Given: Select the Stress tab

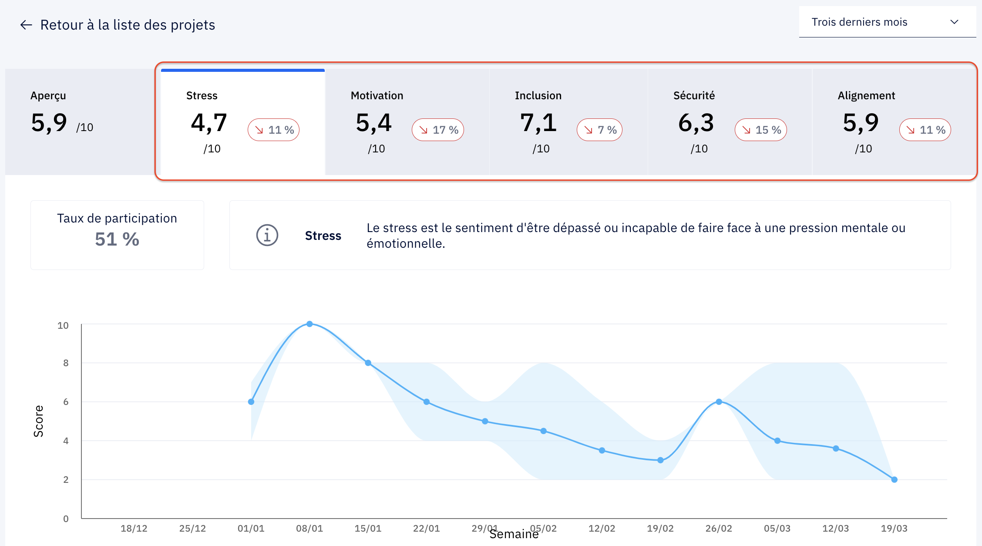Looking at the screenshot, I should (x=243, y=122).
